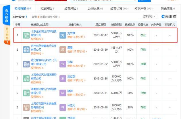Viewport: 181px width, 119px height.
Task: View 2 条历史对外投资 records link
Action: 46,17
